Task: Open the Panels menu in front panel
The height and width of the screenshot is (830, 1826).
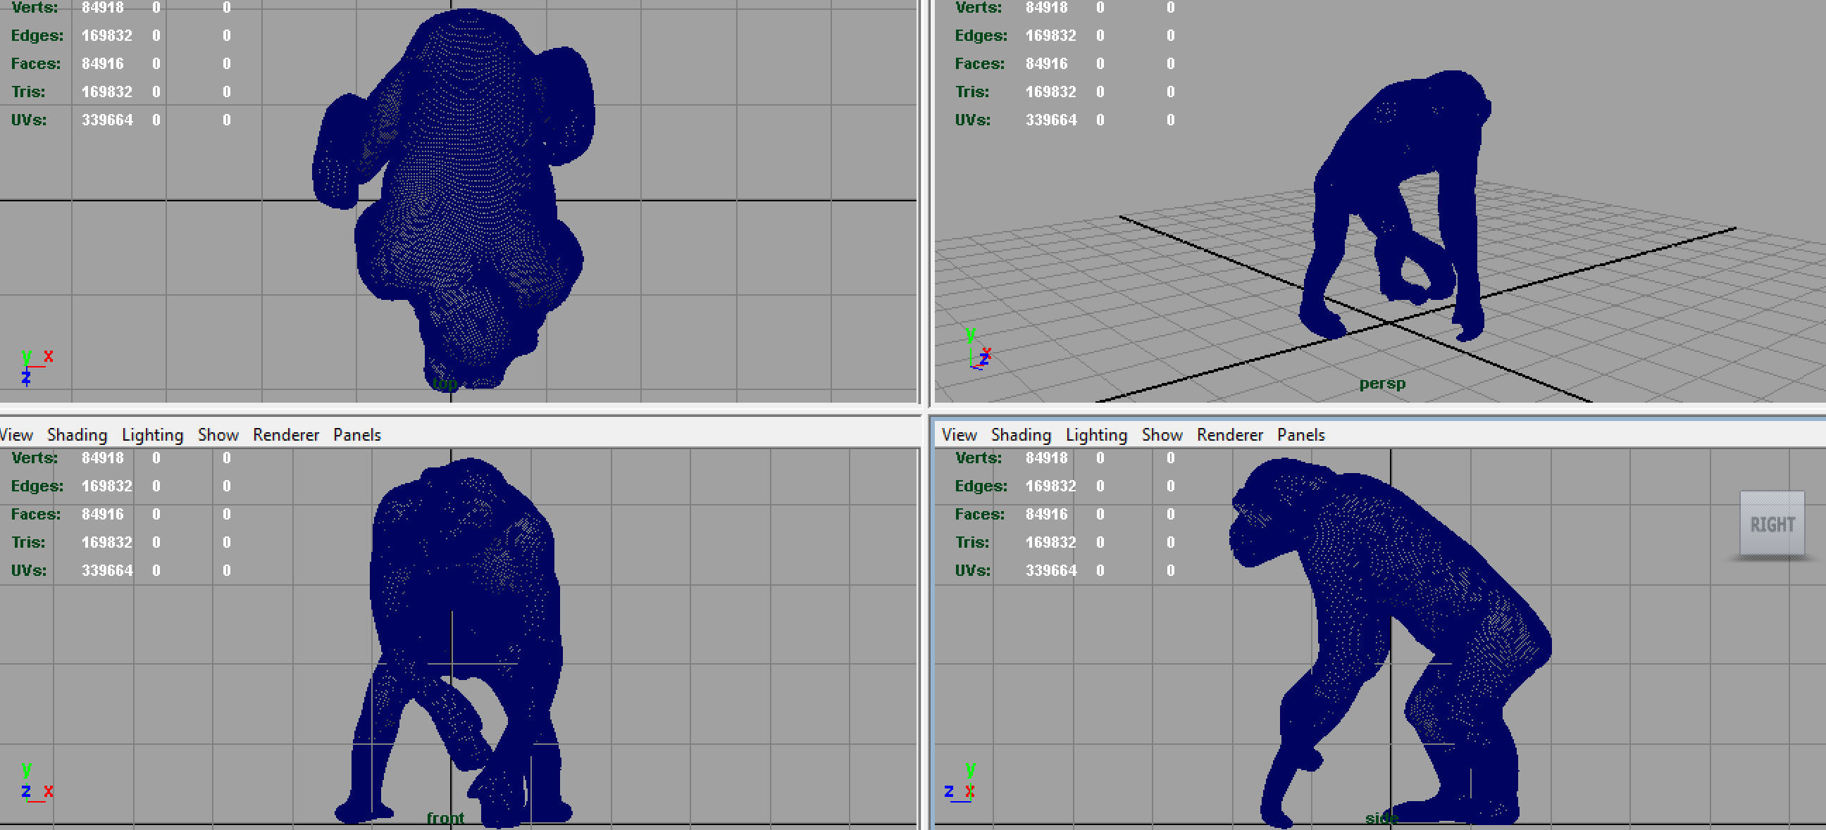Action: (356, 435)
